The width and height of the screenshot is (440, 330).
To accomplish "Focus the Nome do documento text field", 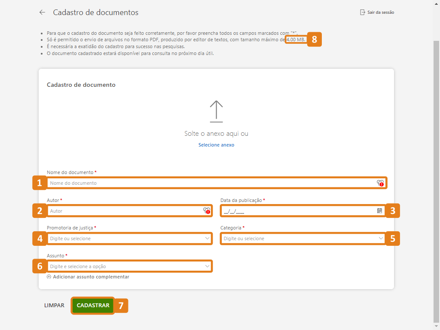I will coord(211,183).
